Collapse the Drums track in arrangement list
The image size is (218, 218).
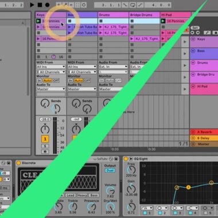click(x=193, y=63)
